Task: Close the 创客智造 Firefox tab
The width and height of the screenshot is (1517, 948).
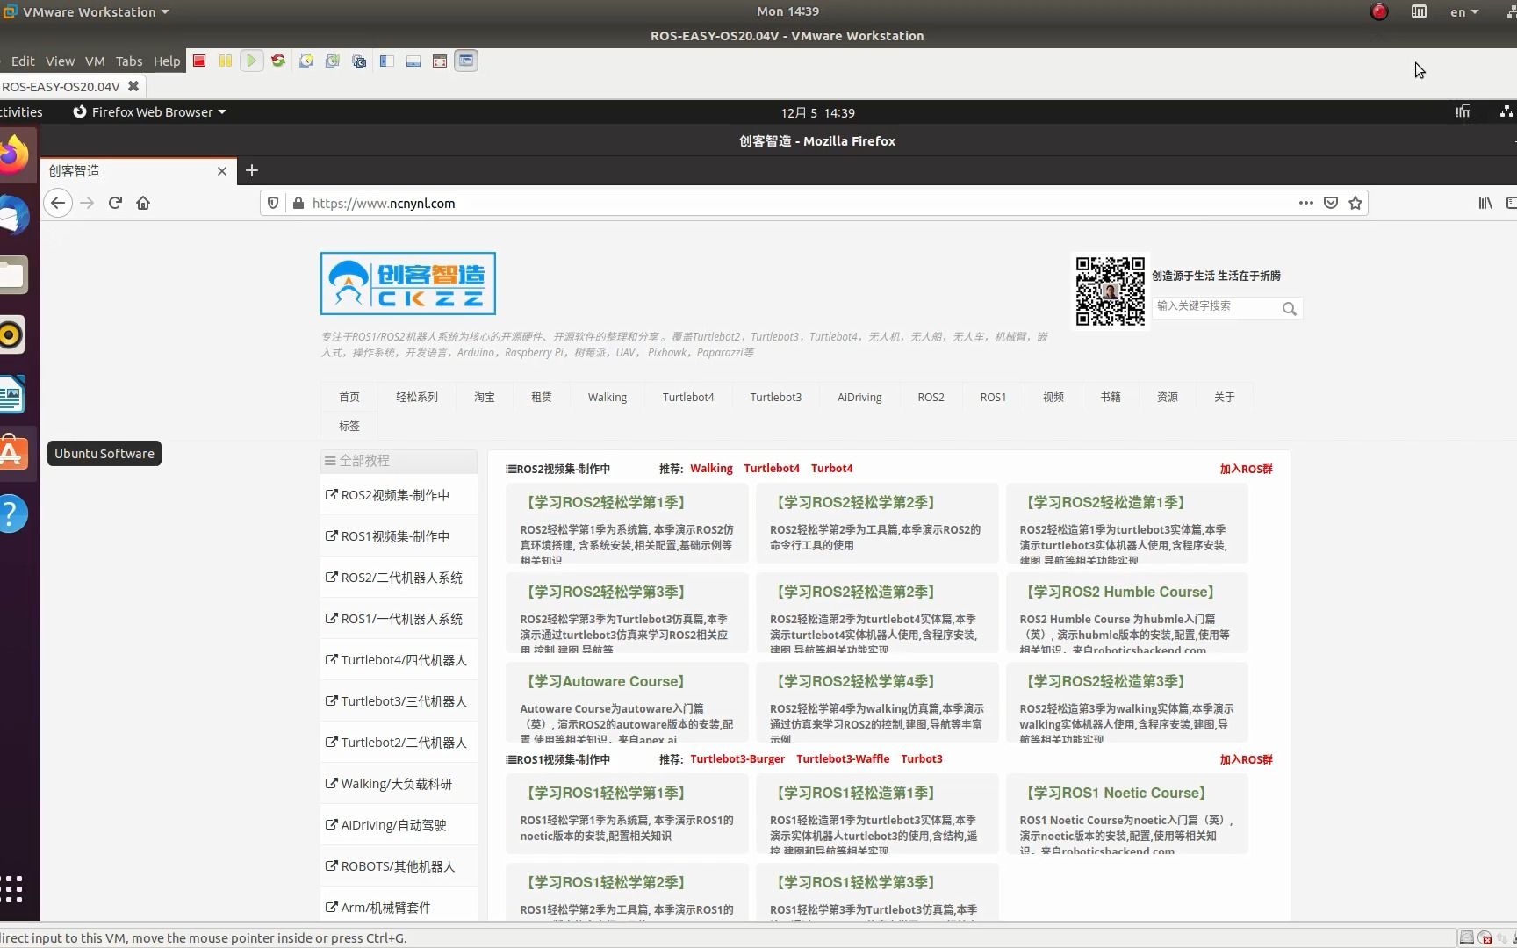Action: (222, 171)
